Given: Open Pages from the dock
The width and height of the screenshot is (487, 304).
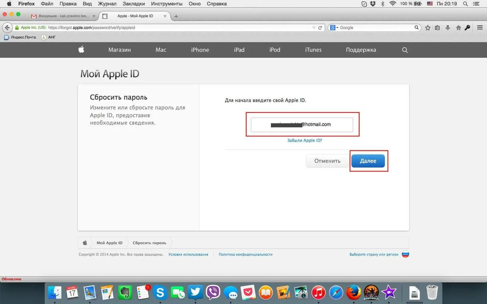Looking at the screenshot, I should click(x=107, y=293).
